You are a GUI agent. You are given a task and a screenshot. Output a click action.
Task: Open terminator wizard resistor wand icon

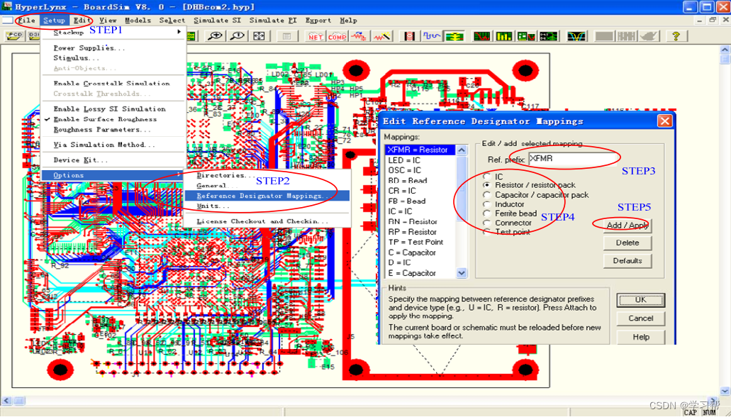click(381, 36)
